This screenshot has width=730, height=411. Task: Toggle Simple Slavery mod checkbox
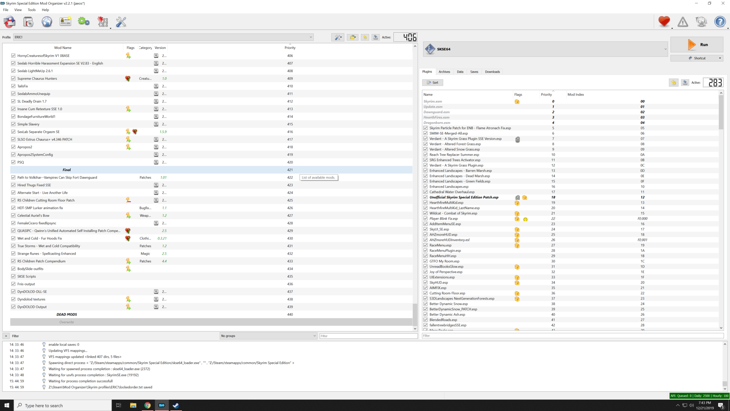click(13, 124)
